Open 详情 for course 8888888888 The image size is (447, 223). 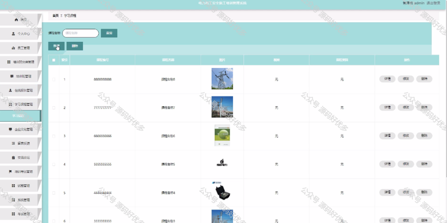pyautogui.click(x=387, y=79)
